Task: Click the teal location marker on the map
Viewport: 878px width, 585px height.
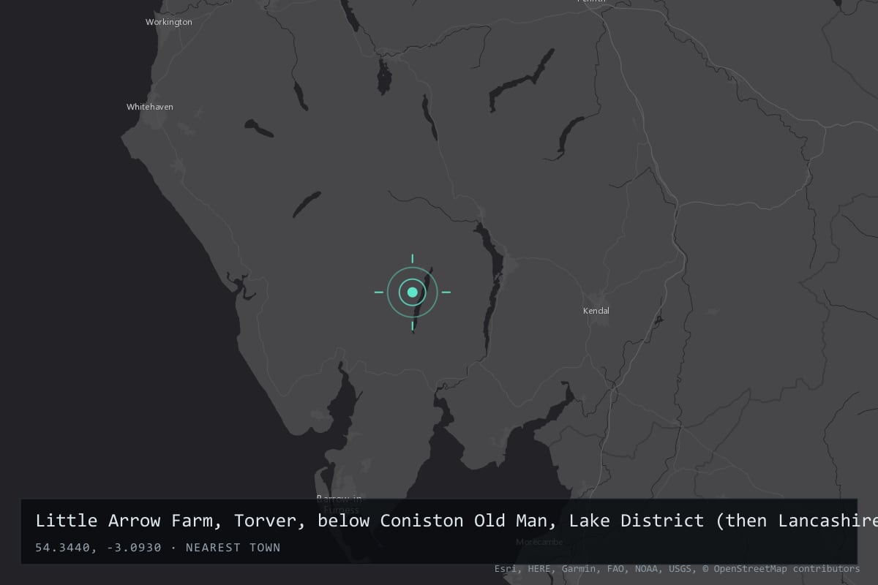Action: (x=413, y=292)
